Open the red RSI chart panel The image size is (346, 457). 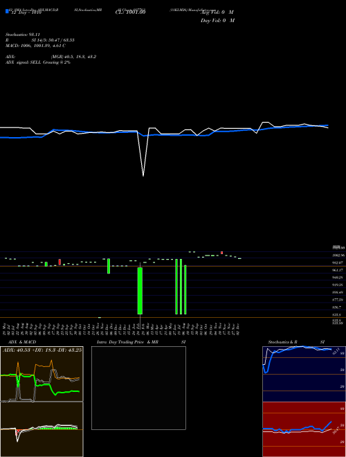click(304, 429)
